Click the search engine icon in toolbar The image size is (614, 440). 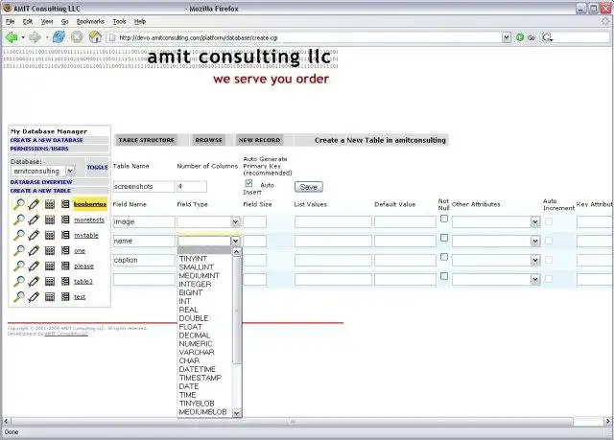(547, 37)
